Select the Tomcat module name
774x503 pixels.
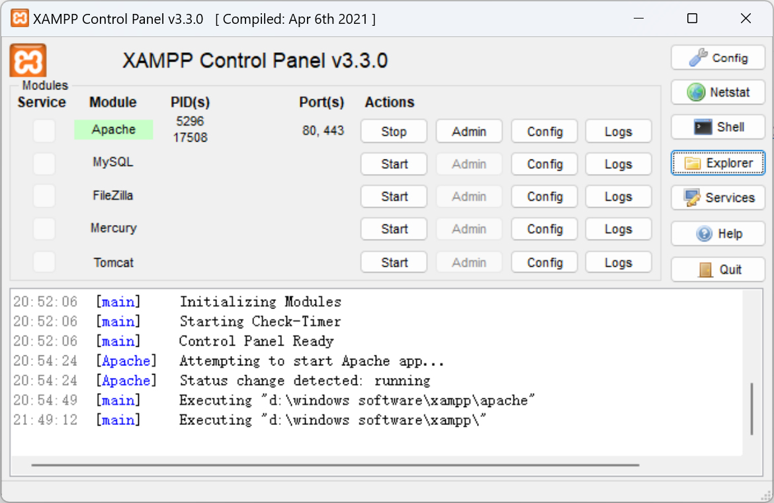pyautogui.click(x=114, y=263)
